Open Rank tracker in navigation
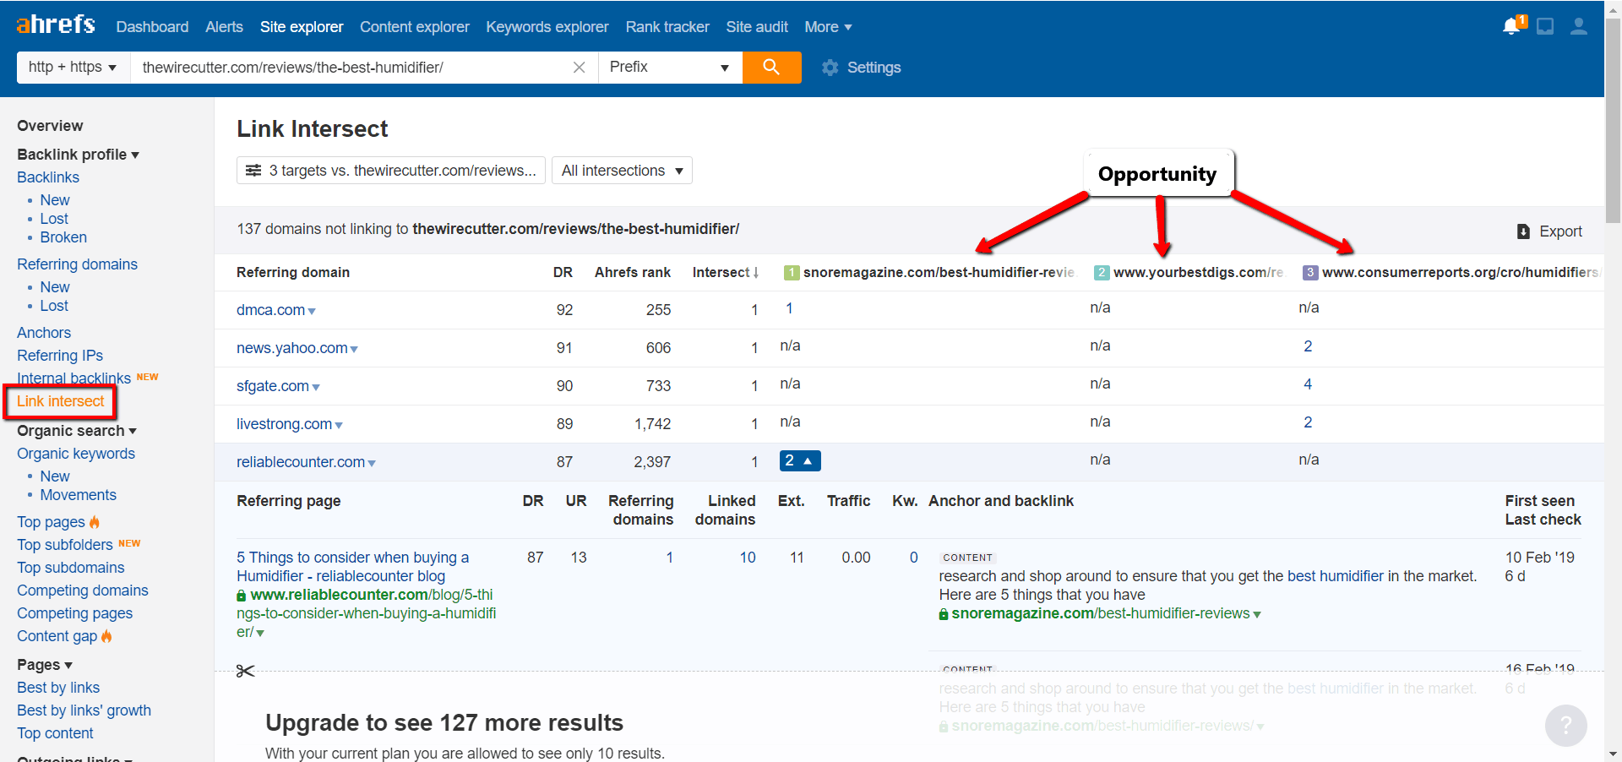Screen dimensions: 1622x762 pyautogui.click(x=667, y=27)
